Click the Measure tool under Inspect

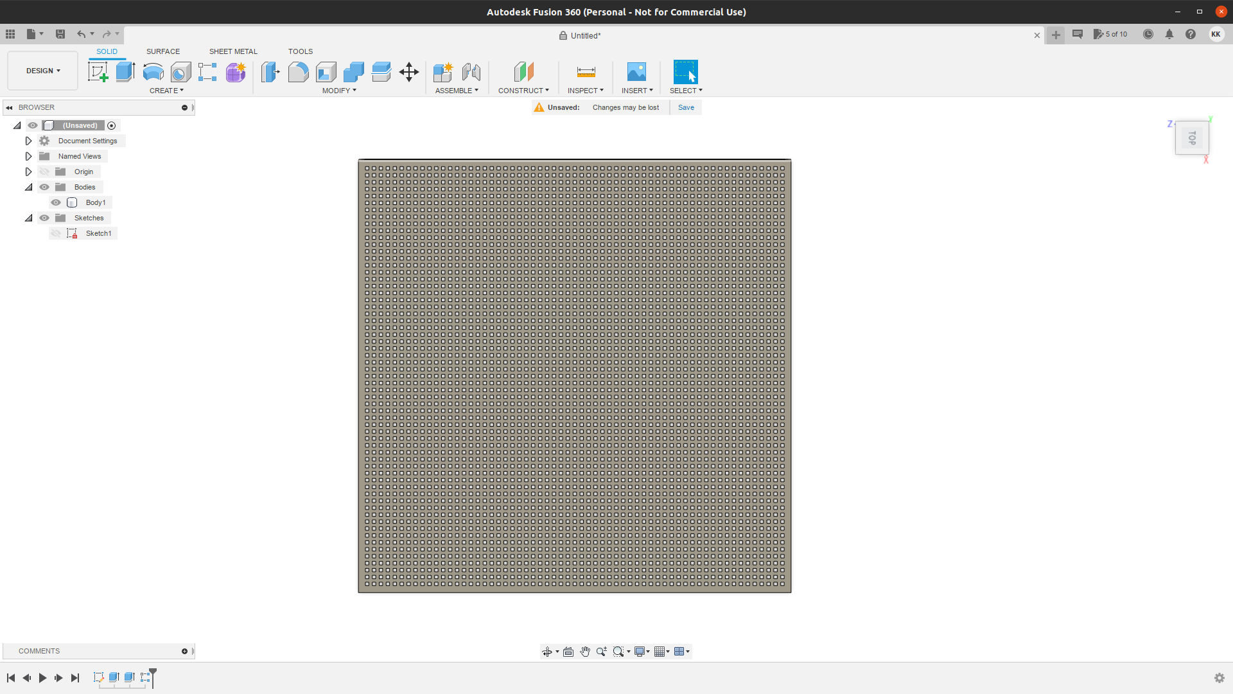click(x=586, y=72)
